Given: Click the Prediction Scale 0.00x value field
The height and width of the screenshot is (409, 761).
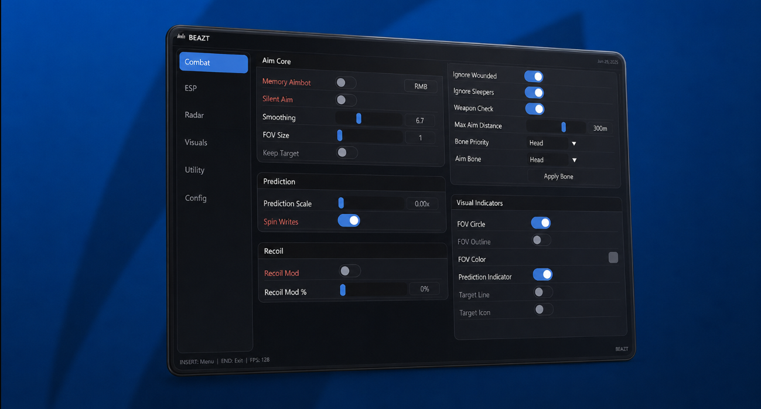Looking at the screenshot, I should coord(422,204).
